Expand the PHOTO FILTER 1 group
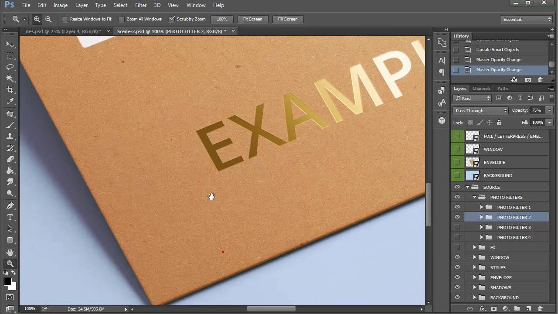The height and width of the screenshot is (314, 558). 482,207
